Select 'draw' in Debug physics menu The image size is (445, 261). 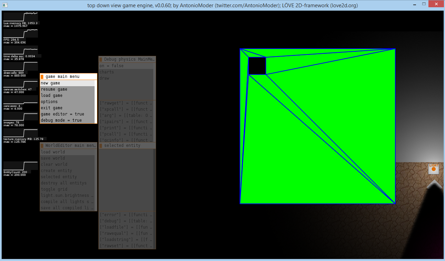[126, 78]
